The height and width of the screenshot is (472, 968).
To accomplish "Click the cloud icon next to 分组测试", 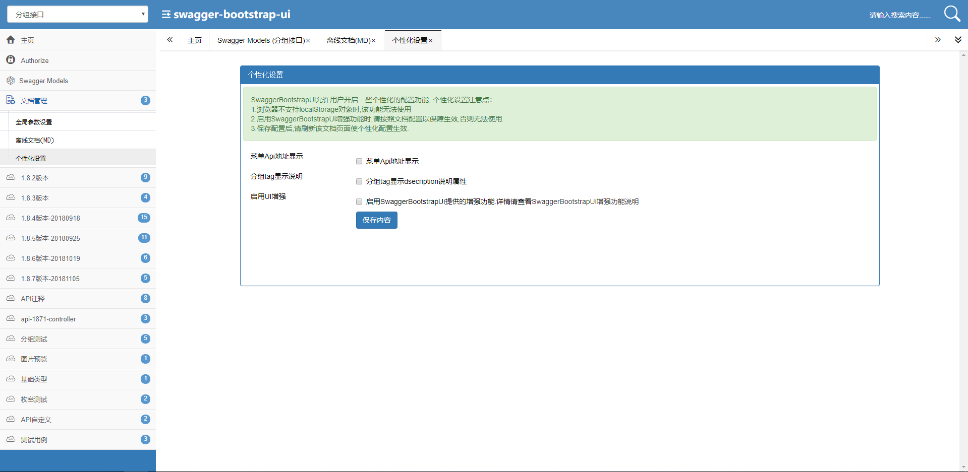I will pyautogui.click(x=11, y=339).
